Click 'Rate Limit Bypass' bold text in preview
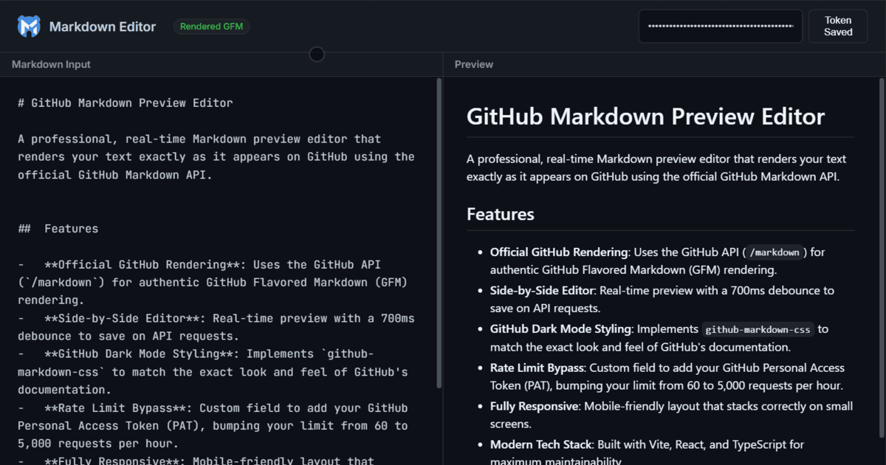The width and height of the screenshot is (886, 465). 537,368
